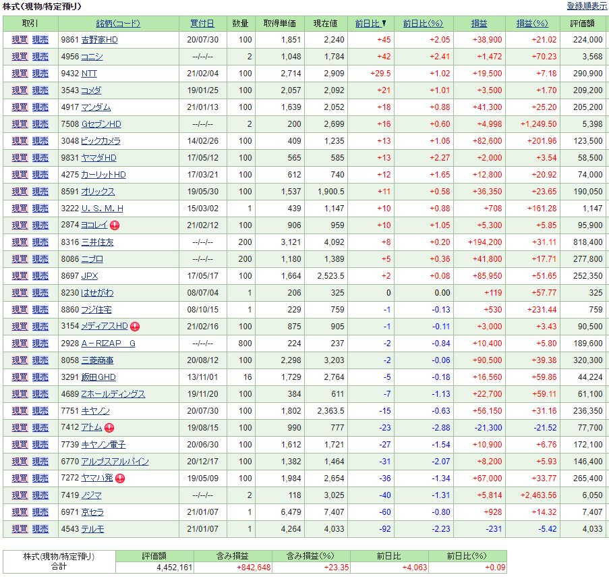Image resolution: width=609 pixels, height=577 pixels.
Task: Click 現売 for the 三井住友 row
Action: (40, 242)
